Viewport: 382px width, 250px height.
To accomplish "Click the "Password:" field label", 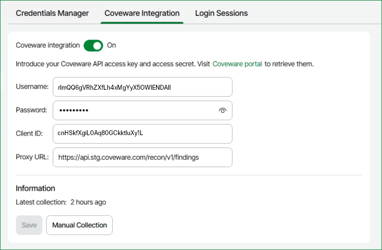I will tap(32, 110).
